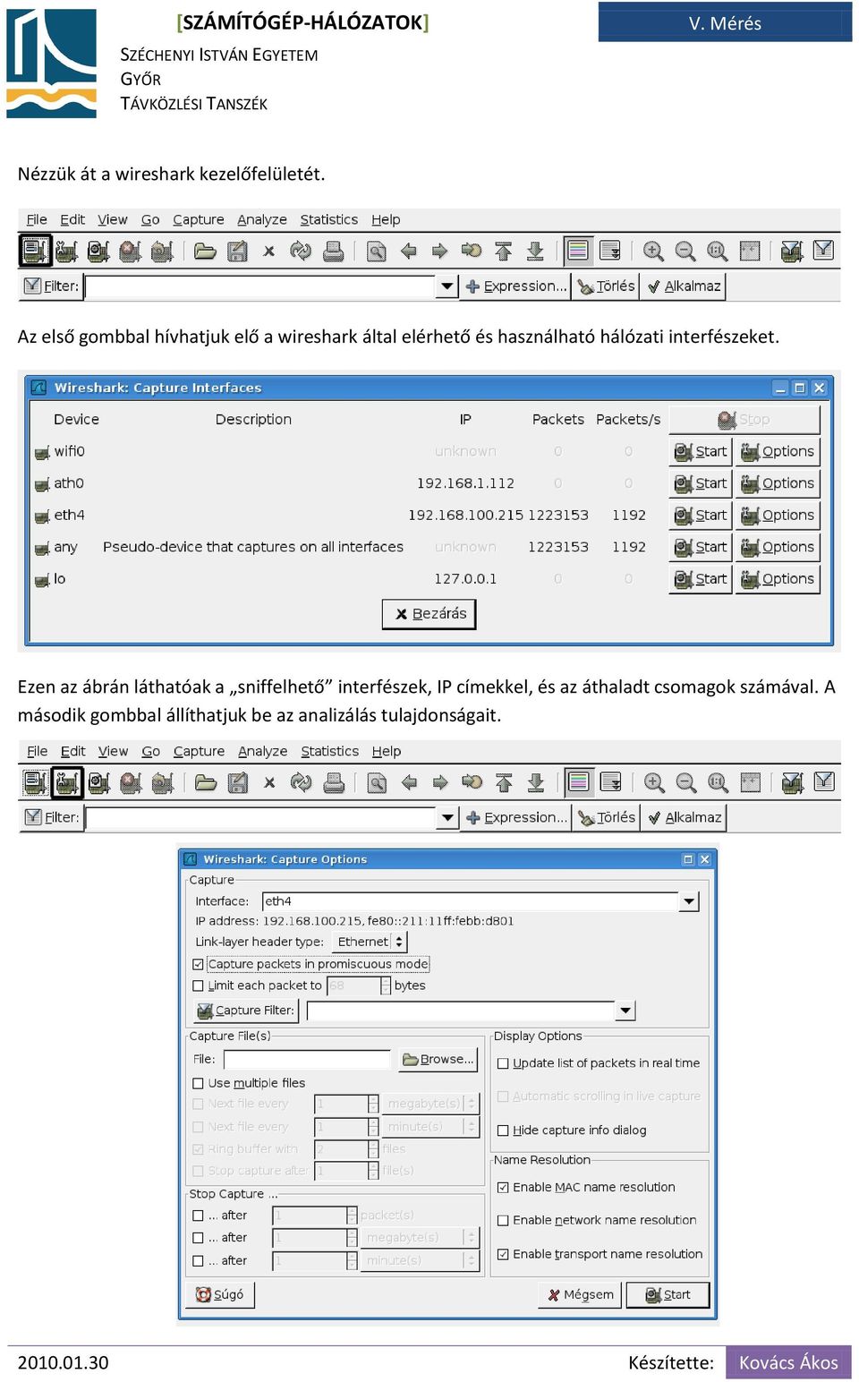Screen dimensions: 859x1382
Task: Click Reload icon in upper toolbar
Action: point(301,251)
